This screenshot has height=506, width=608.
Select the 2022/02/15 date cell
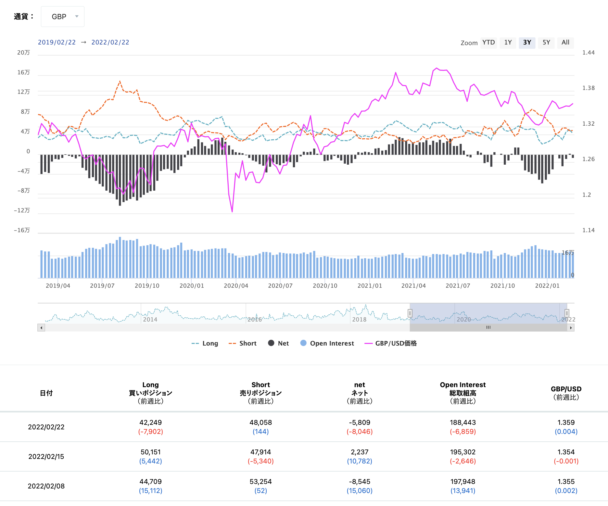(46, 457)
